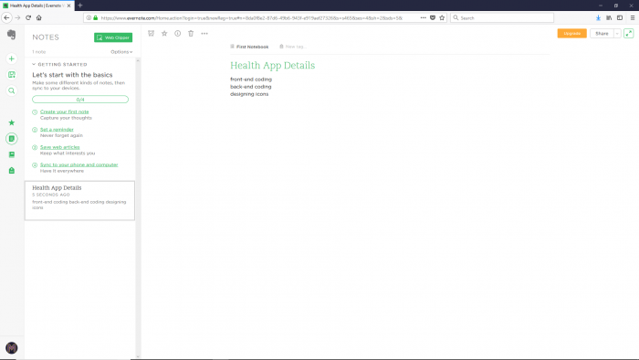Open Firefox hamburger menu
Viewport: 639px width, 360px height.
pos(633,17)
